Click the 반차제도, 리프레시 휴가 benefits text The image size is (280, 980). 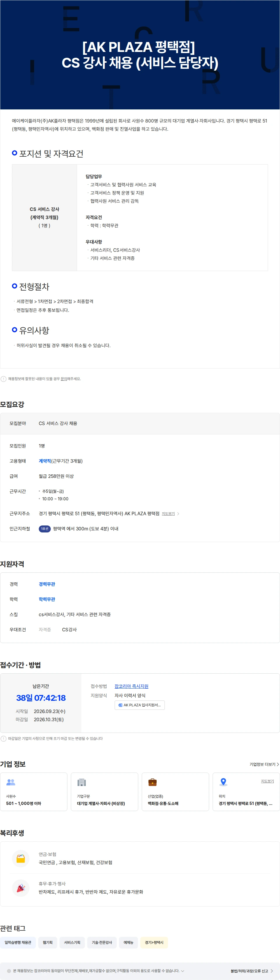91,892
